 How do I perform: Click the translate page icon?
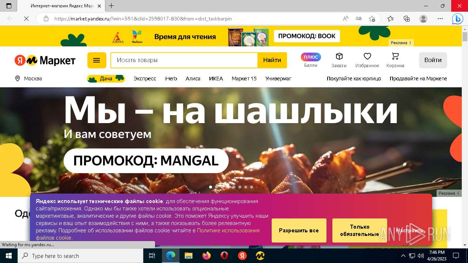(359, 19)
